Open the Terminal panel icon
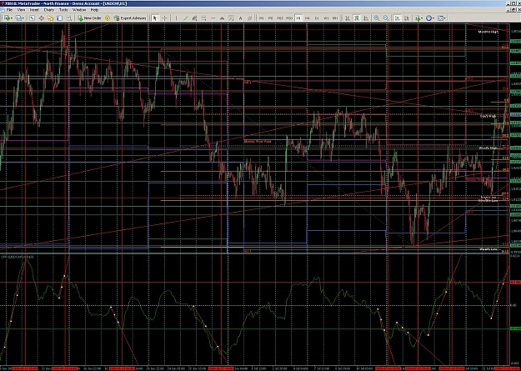This screenshot has width=521, height=371. pyautogui.click(x=60, y=18)
